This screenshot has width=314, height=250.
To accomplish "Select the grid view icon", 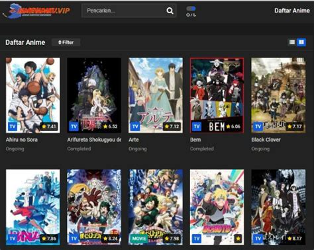I will point(301,42).
